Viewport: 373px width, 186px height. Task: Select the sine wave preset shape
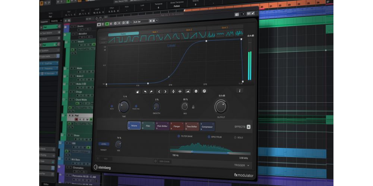160,37
